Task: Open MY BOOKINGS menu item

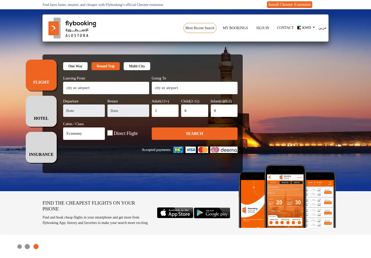Action: coord(235,28)
